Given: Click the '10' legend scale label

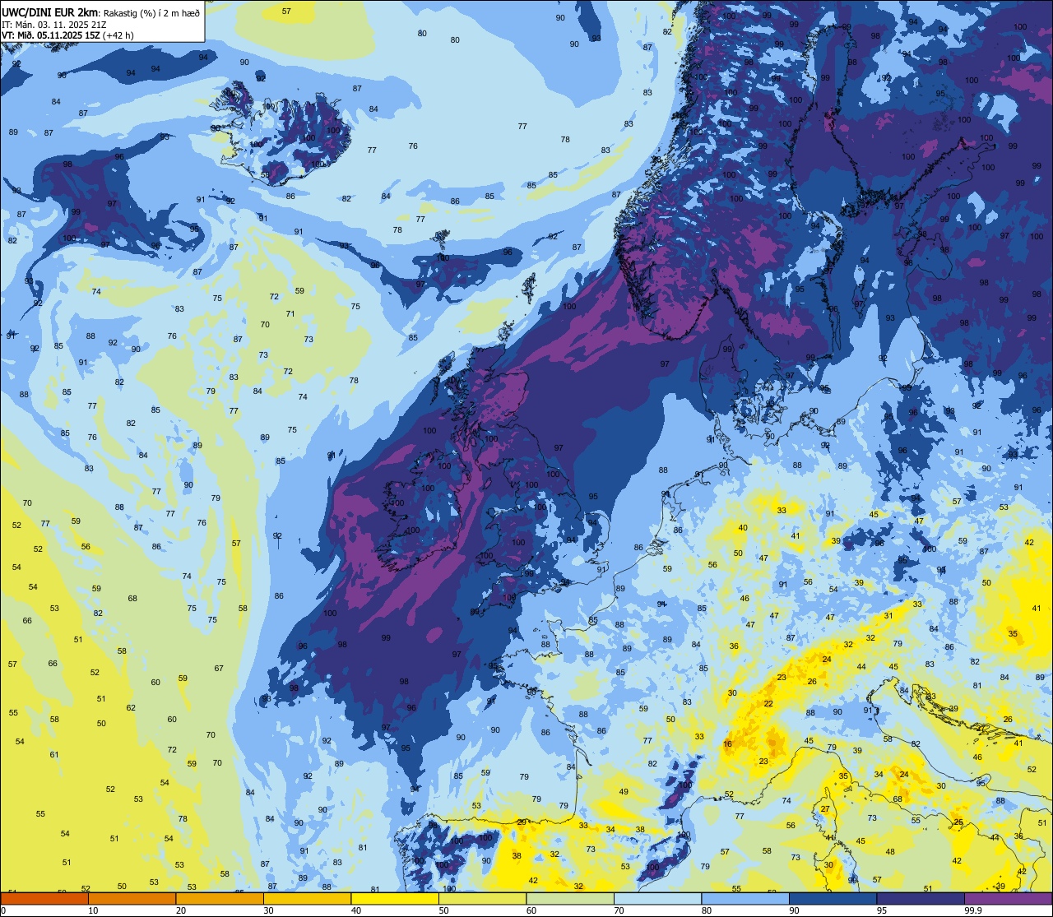Looking at the screenshot, I should tap(93, 910).
